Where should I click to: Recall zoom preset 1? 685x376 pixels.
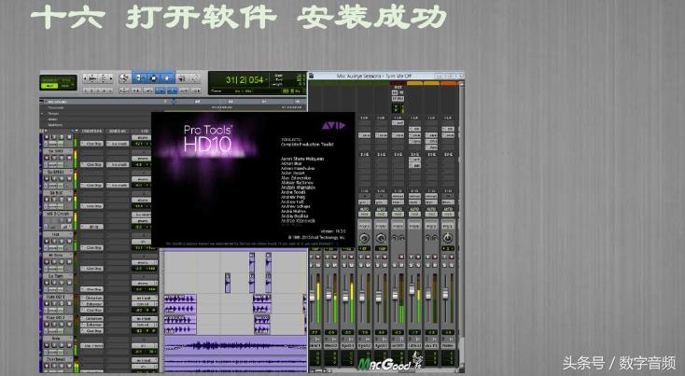86,91
